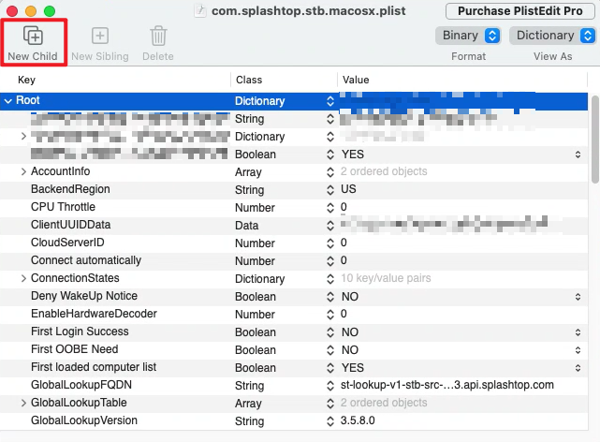This screenshot has width=600, height=442.
Task: Open class popup for Connect automatically row
Action: point(330,261)
